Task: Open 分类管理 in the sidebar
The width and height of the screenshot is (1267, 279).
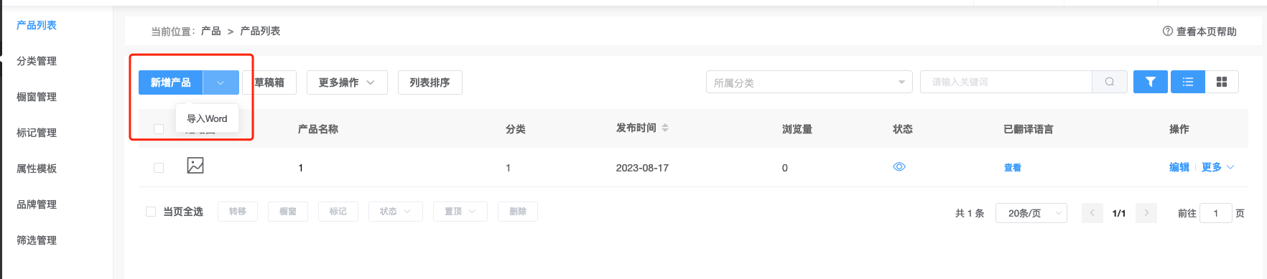Action: (37, 61)
